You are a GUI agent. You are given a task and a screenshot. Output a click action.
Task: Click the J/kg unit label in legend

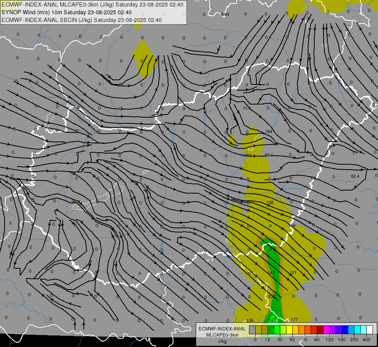pos(222,341)
